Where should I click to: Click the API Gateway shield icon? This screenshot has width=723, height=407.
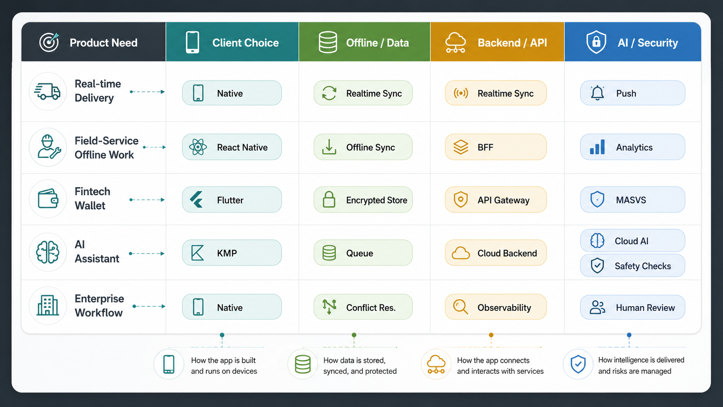pyautogui.click(x=461, y=200)
